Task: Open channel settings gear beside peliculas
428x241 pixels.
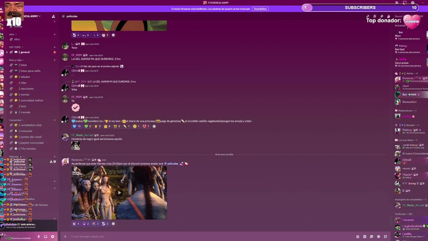Action: pyautogui.click(x=55, y=162)
